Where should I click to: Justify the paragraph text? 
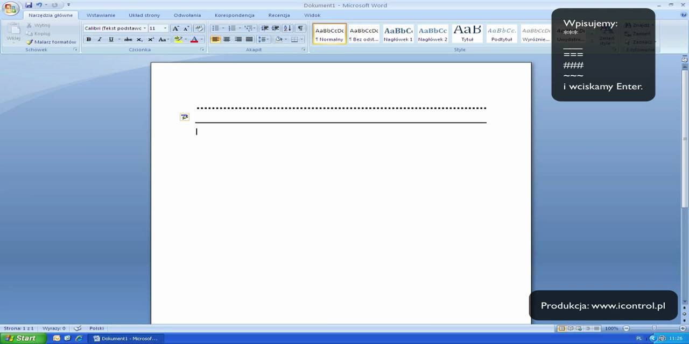[x=249, y=39]
